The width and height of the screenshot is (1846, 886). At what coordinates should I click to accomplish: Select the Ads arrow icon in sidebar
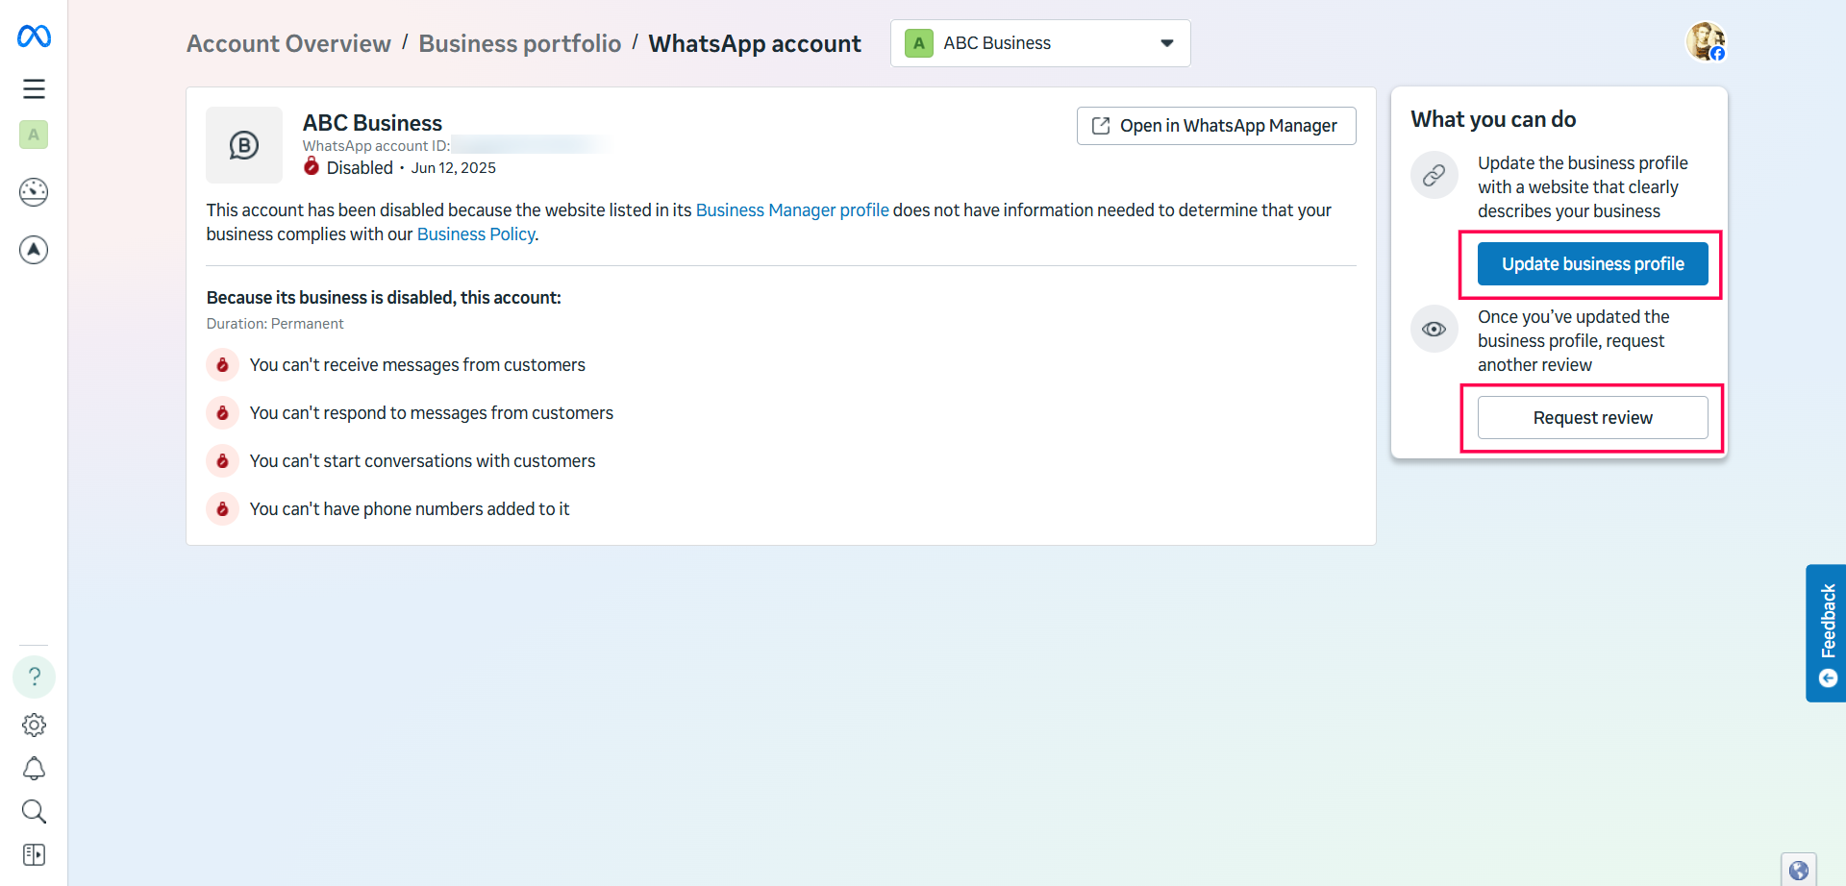(x=34, y=250)
